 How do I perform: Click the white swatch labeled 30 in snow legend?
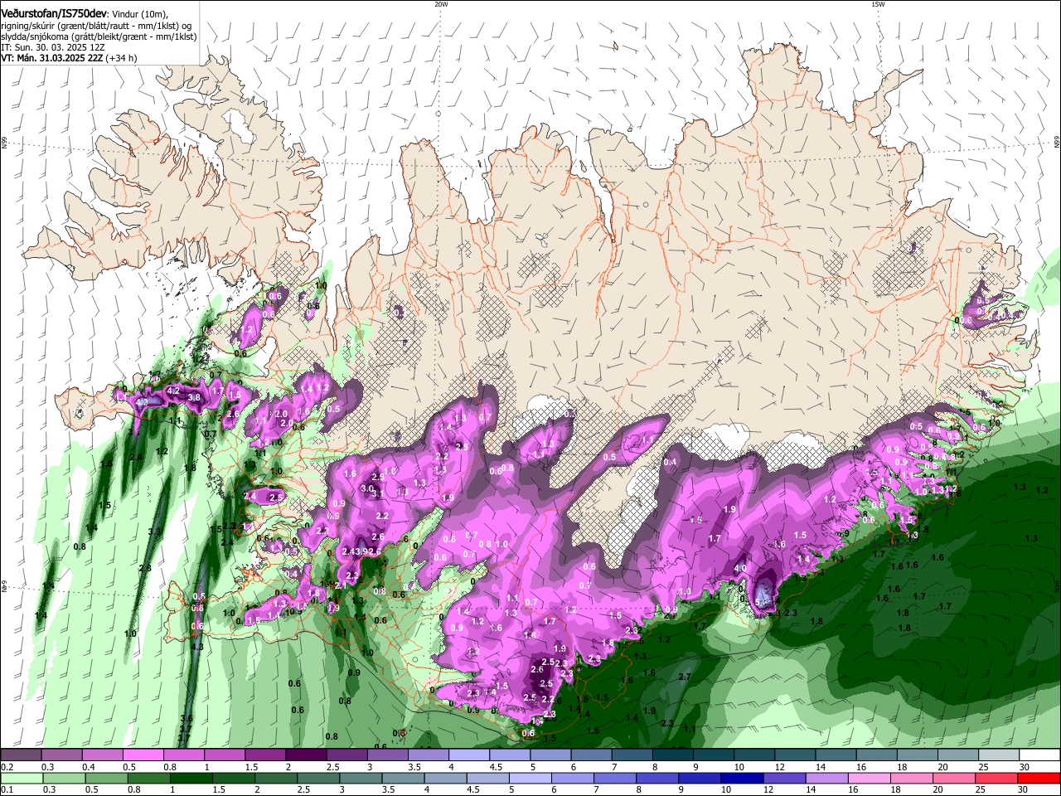pos(1040,755)
